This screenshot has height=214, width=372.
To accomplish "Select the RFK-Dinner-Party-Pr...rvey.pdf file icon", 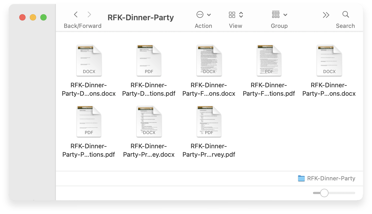I will coord(209,121).
